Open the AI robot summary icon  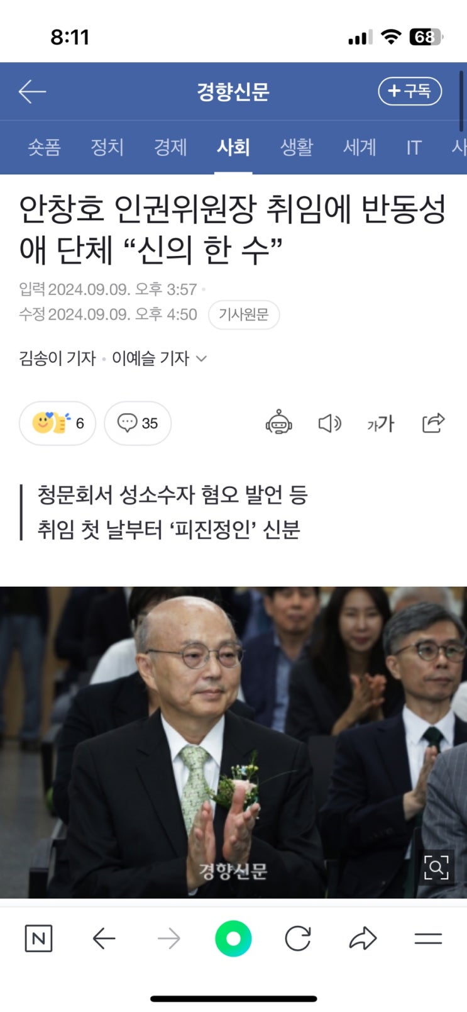pyautogui.click(x=278, y=423)
